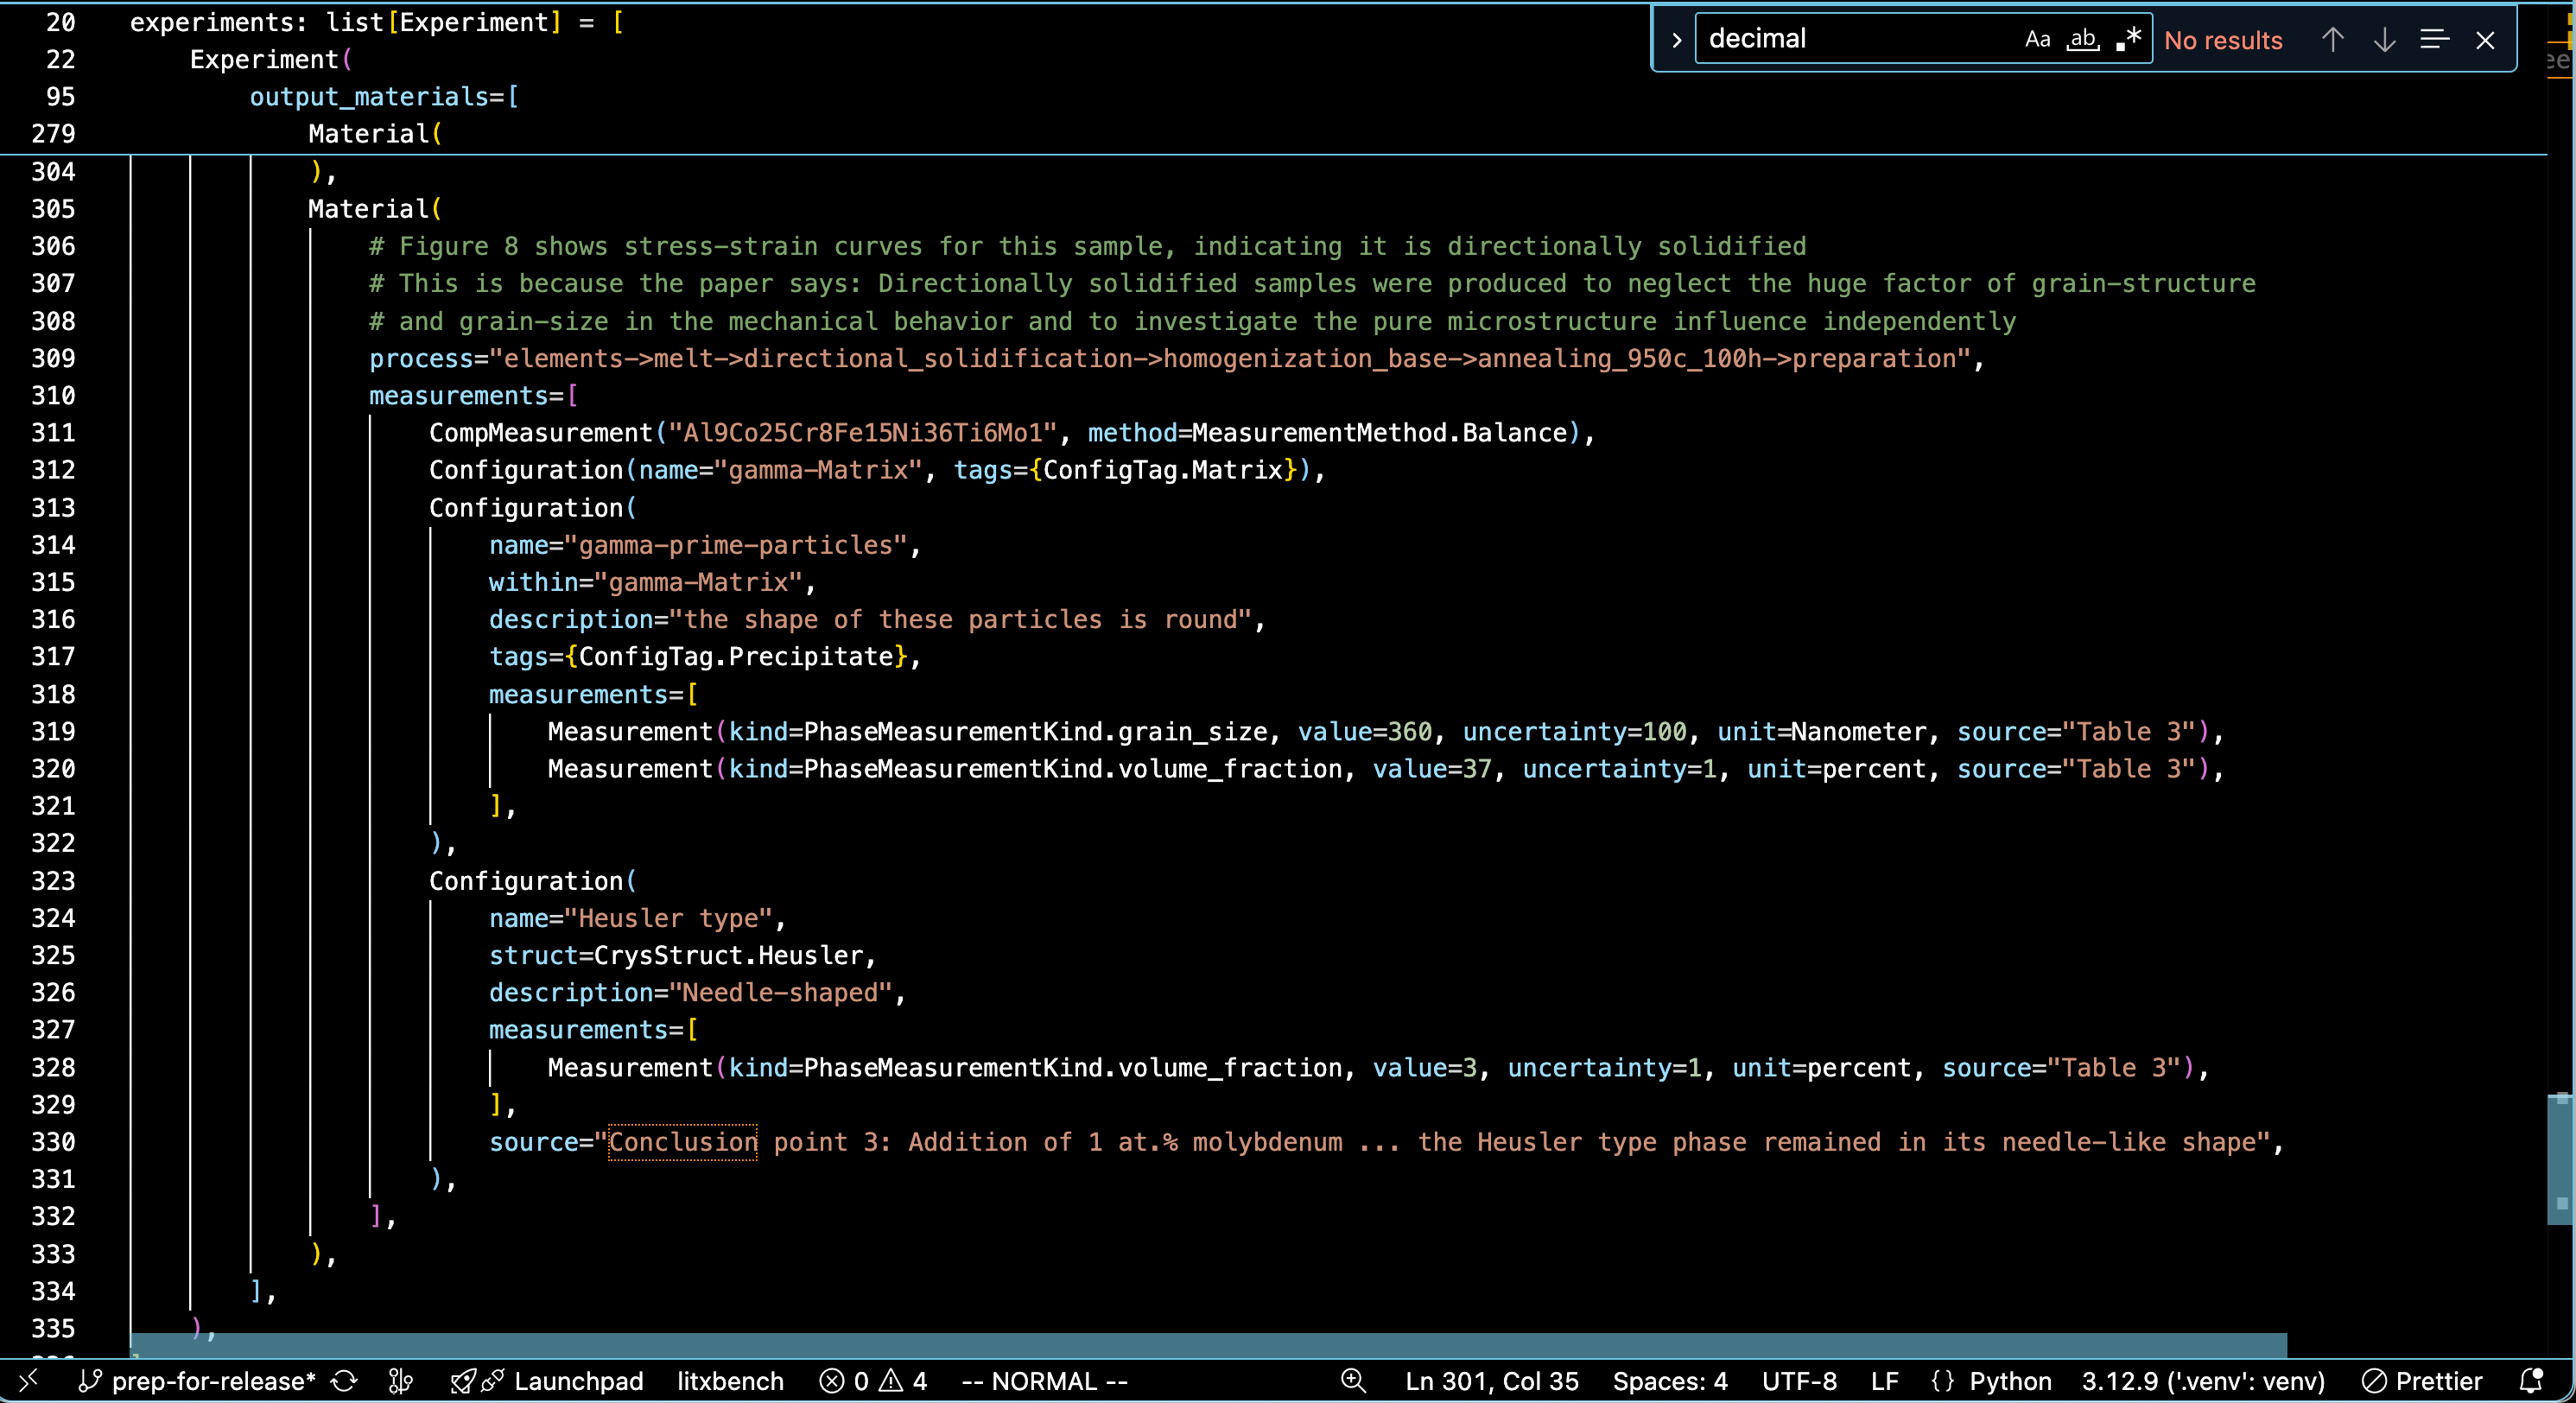Click description 'the shape of these particles is round'
This screenshot has width=2576, height=1403.
pyautogui.click(x=960, y=619)
